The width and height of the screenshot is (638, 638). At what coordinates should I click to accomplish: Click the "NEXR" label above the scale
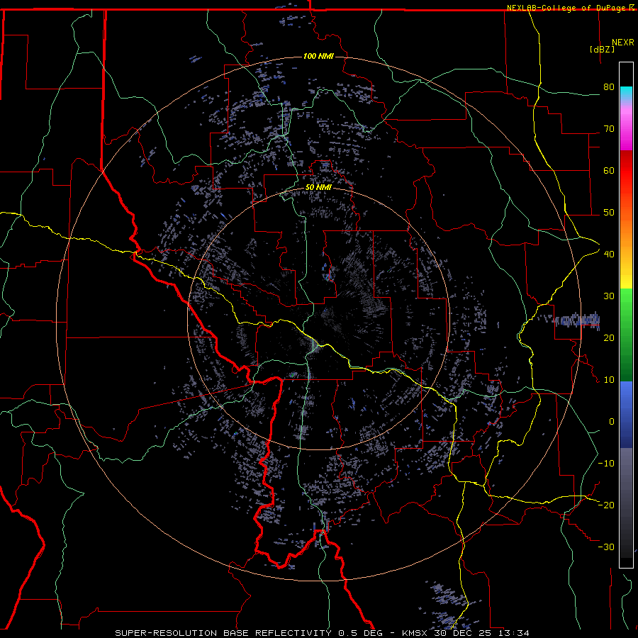(623, 43)
